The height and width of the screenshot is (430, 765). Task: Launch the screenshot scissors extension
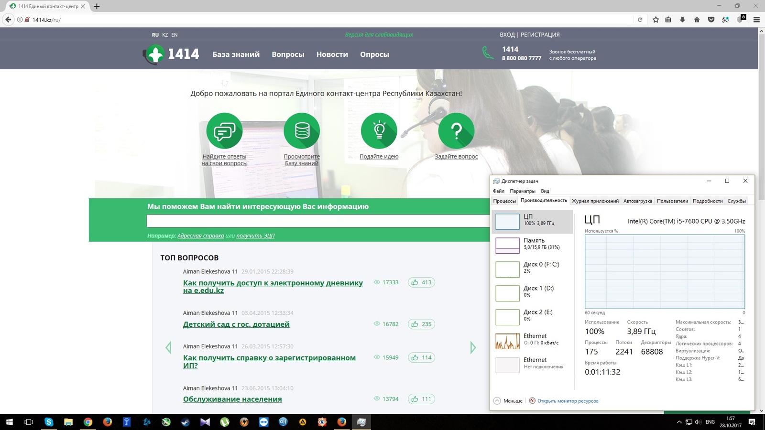725,20
